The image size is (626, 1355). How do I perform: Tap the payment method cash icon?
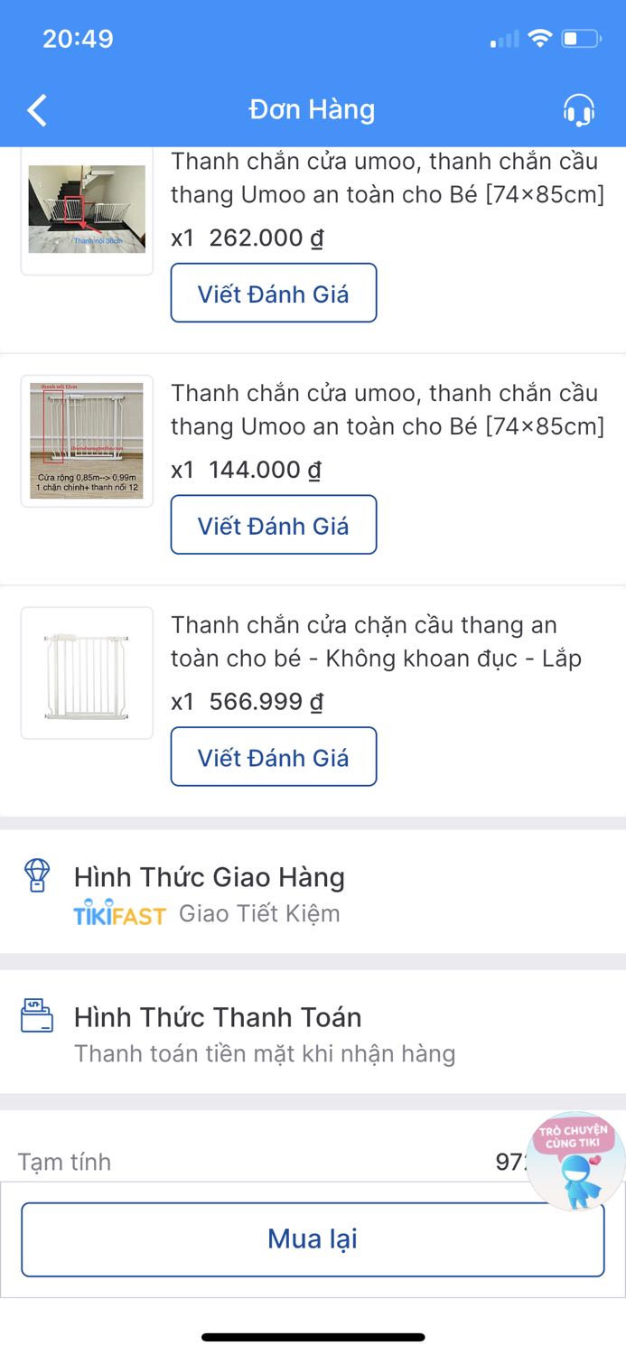point(36,1016)
